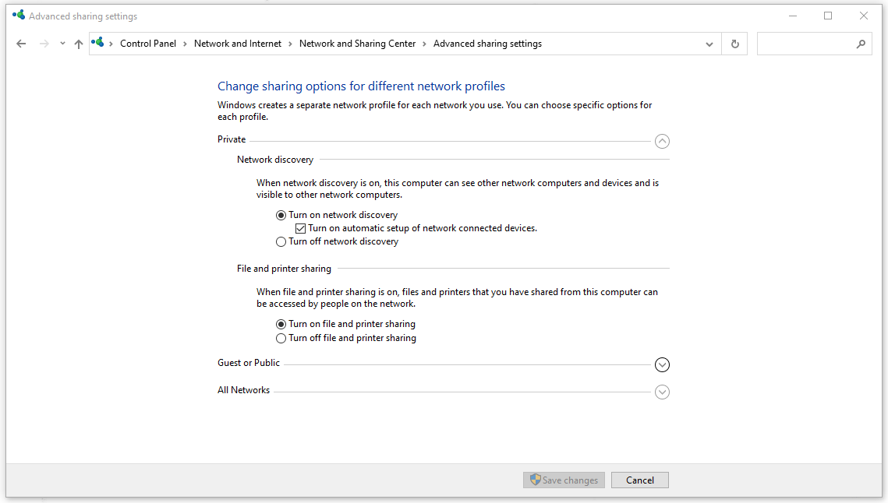This screenshot has height=503, width=888.
Task: Click the Back navigation arrow
Action: coord(21,44)
